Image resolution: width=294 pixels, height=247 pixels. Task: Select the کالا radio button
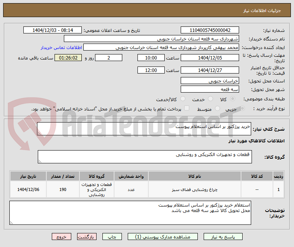233,99
